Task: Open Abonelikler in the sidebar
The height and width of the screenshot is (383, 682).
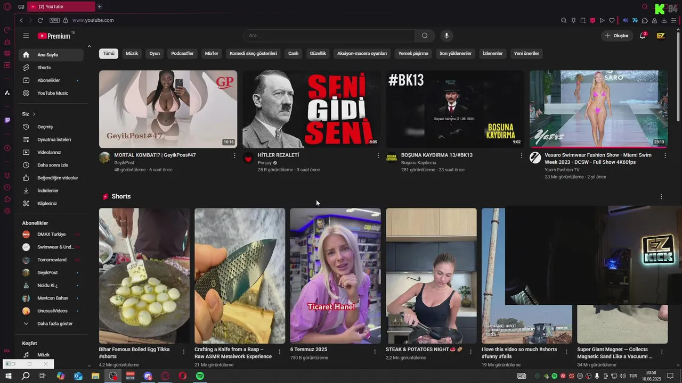Action: click(51, 80)
